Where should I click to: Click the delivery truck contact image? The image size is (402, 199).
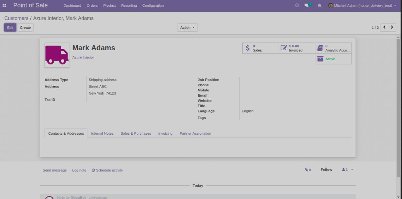coord(57,55)
